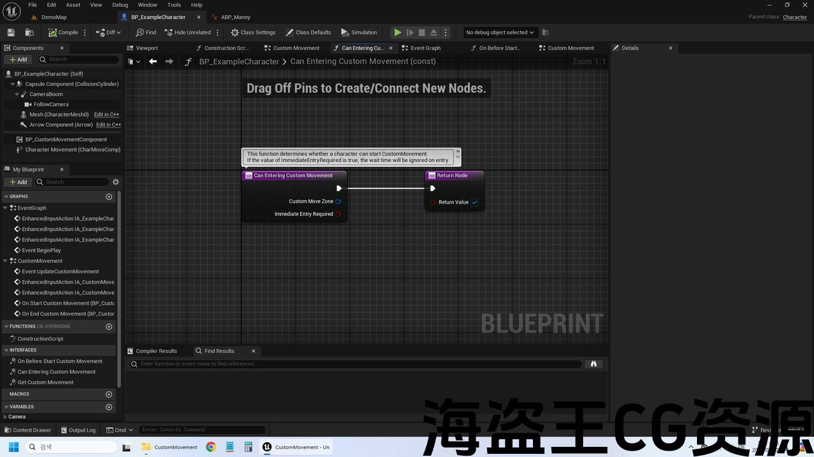Open the debug object selector dropdown
Screen dimensions: 814x457
point(499,32)
